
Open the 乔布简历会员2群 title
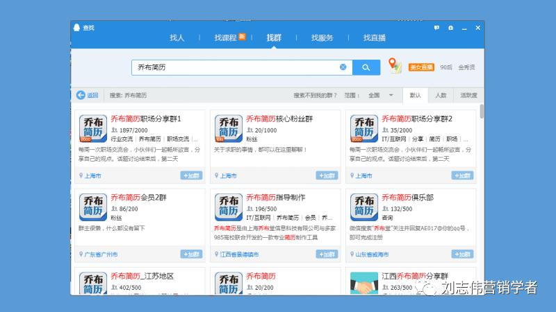138,198
